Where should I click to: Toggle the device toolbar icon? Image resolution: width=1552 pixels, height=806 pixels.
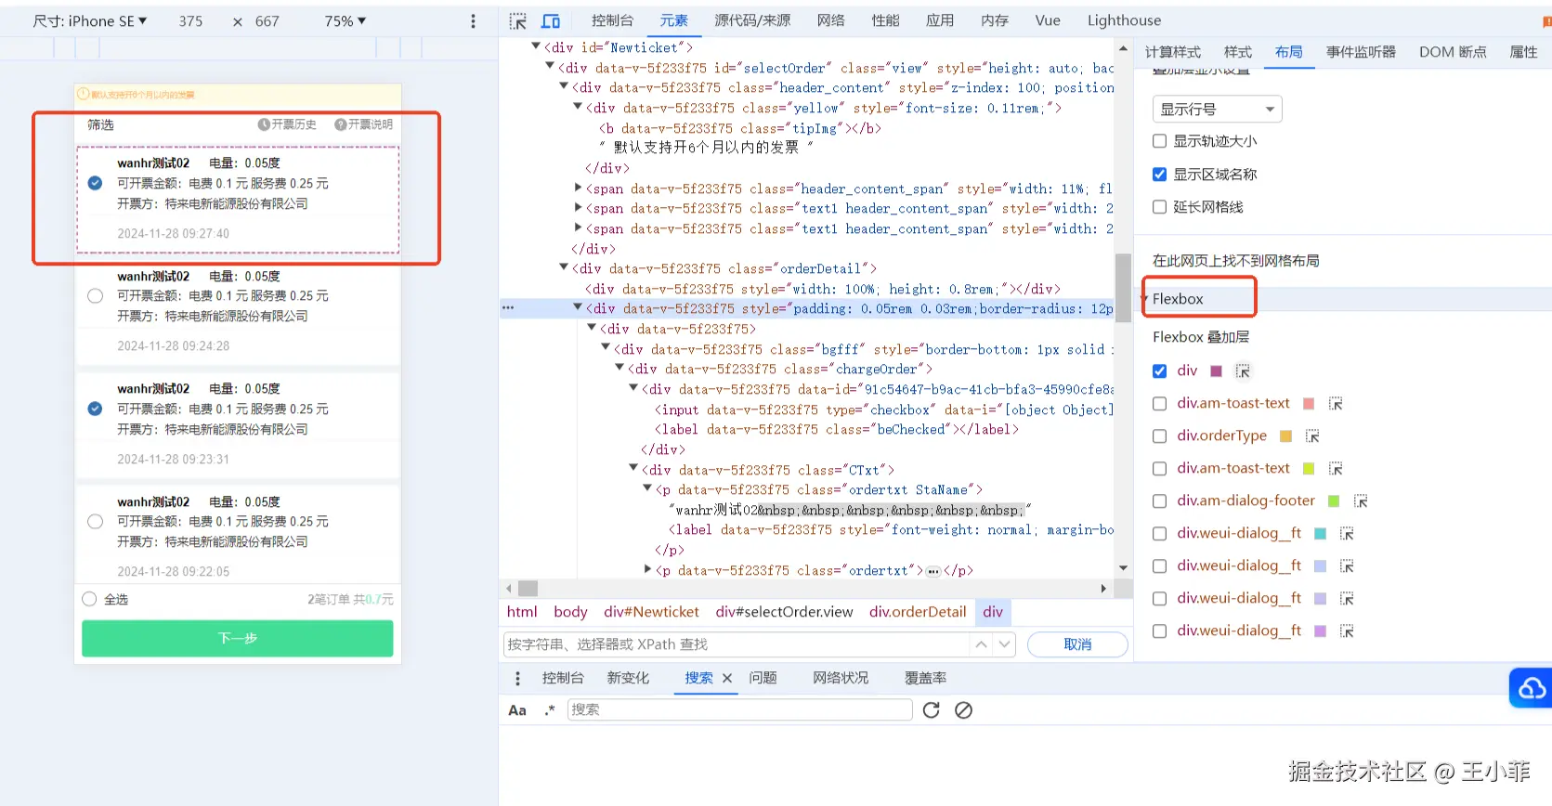coord(551,20)
